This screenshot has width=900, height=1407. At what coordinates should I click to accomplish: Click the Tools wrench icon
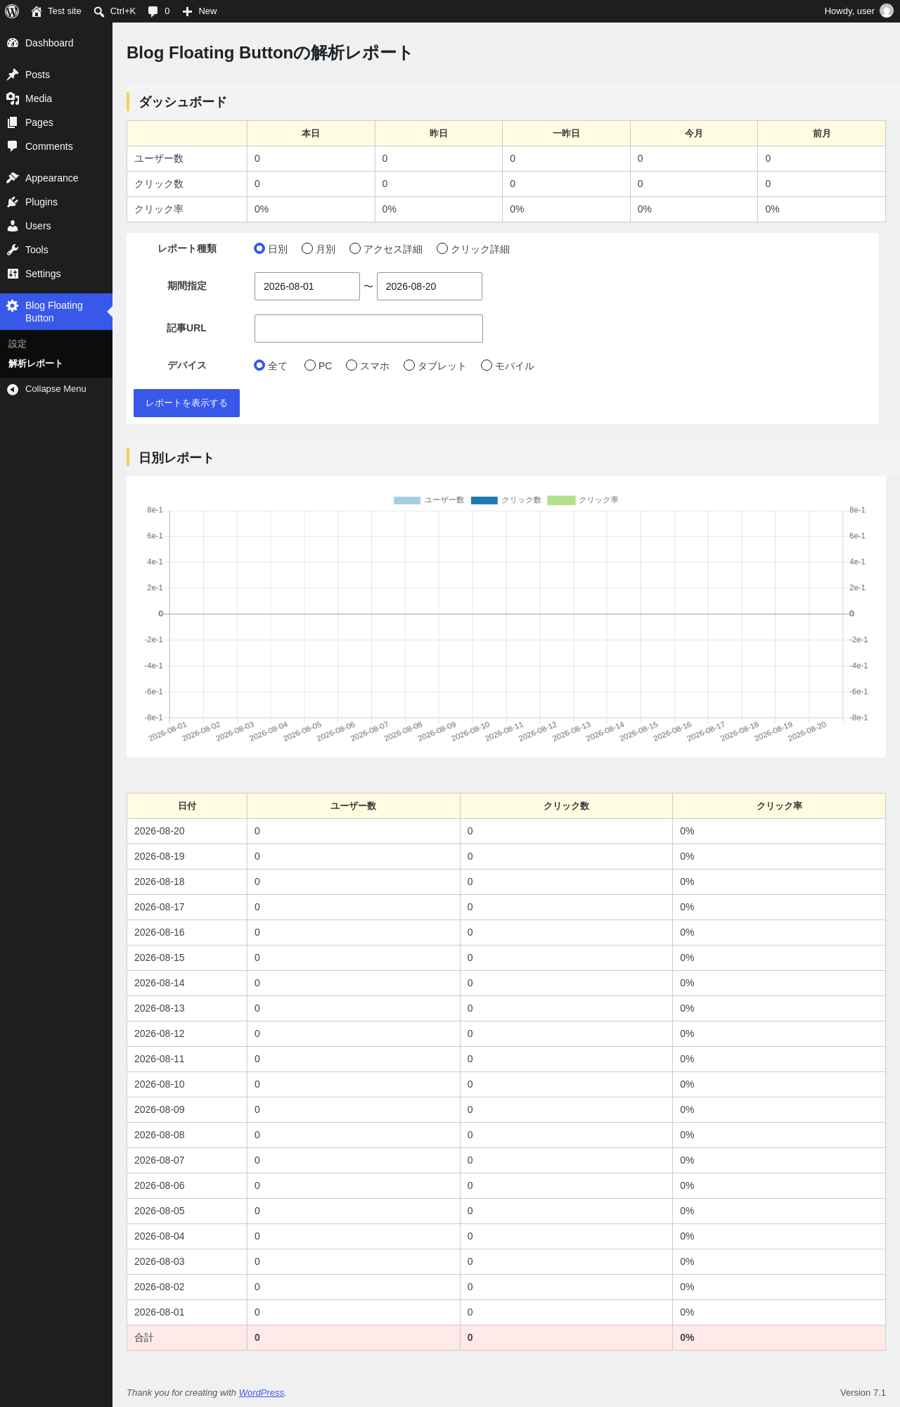(x=13, y=250)
